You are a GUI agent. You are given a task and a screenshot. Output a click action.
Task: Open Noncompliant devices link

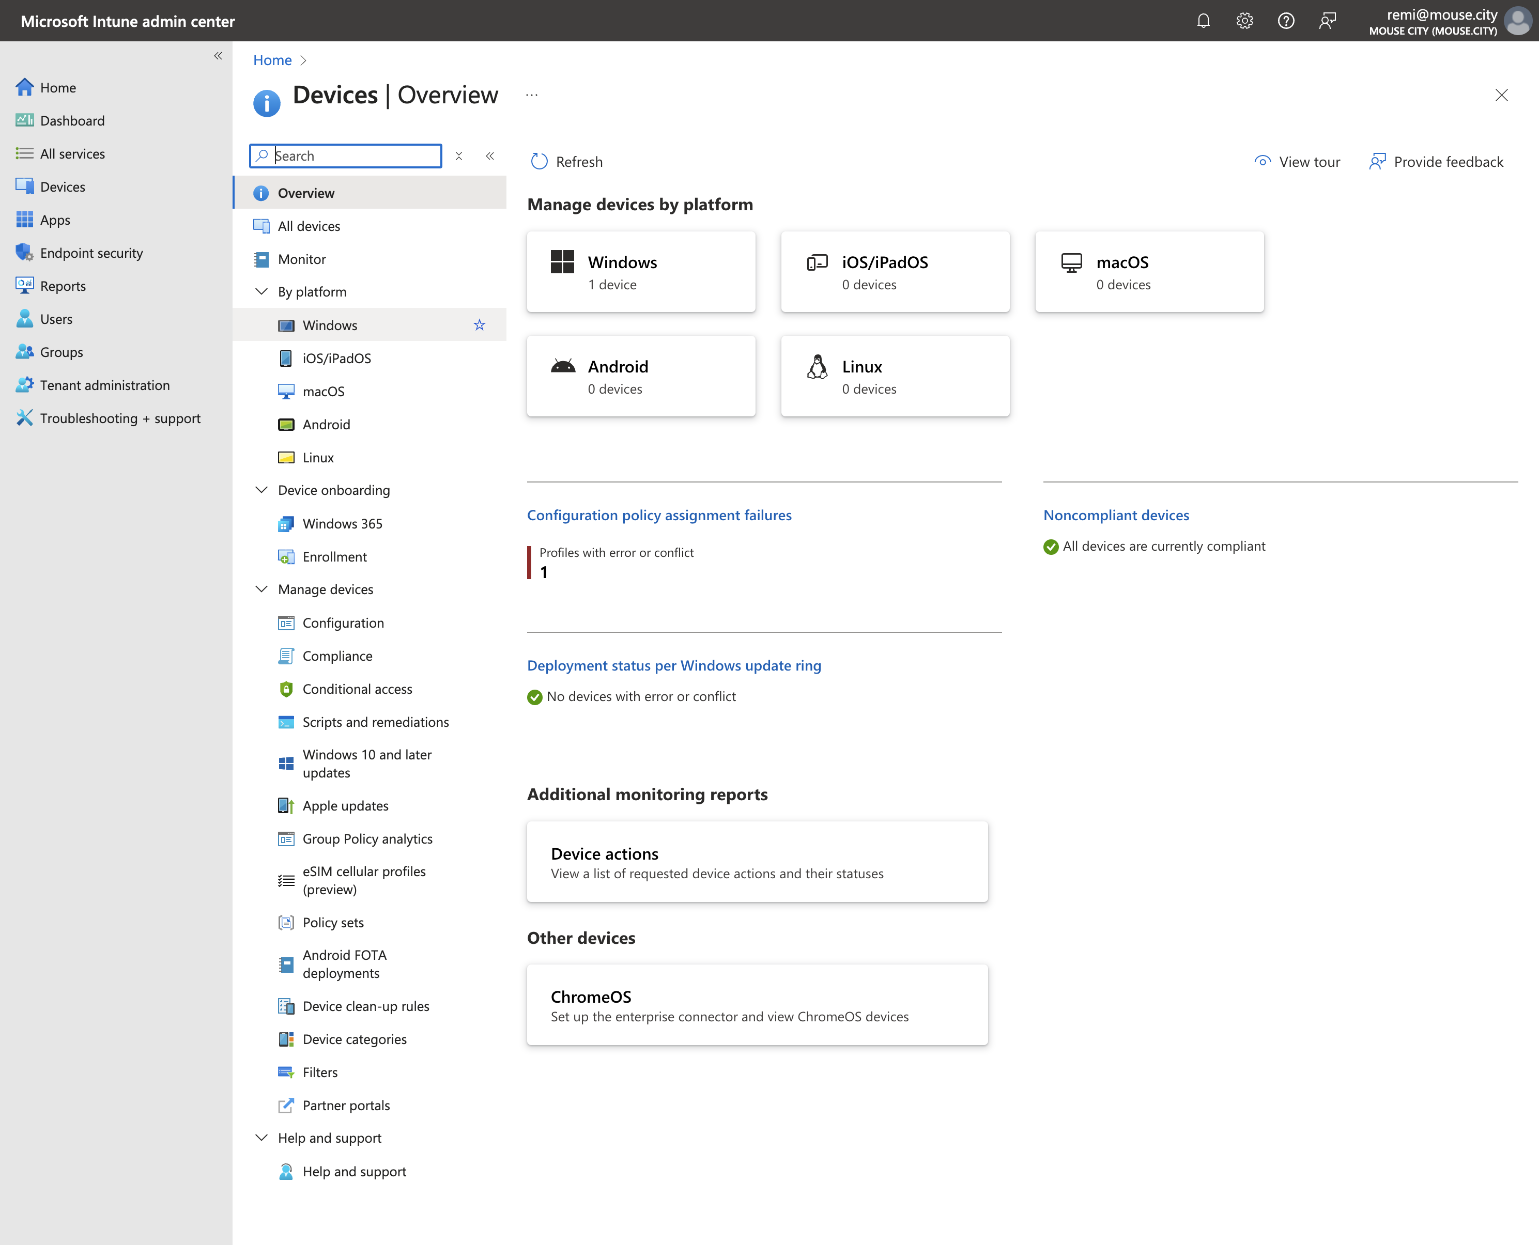pos(1116,515)
